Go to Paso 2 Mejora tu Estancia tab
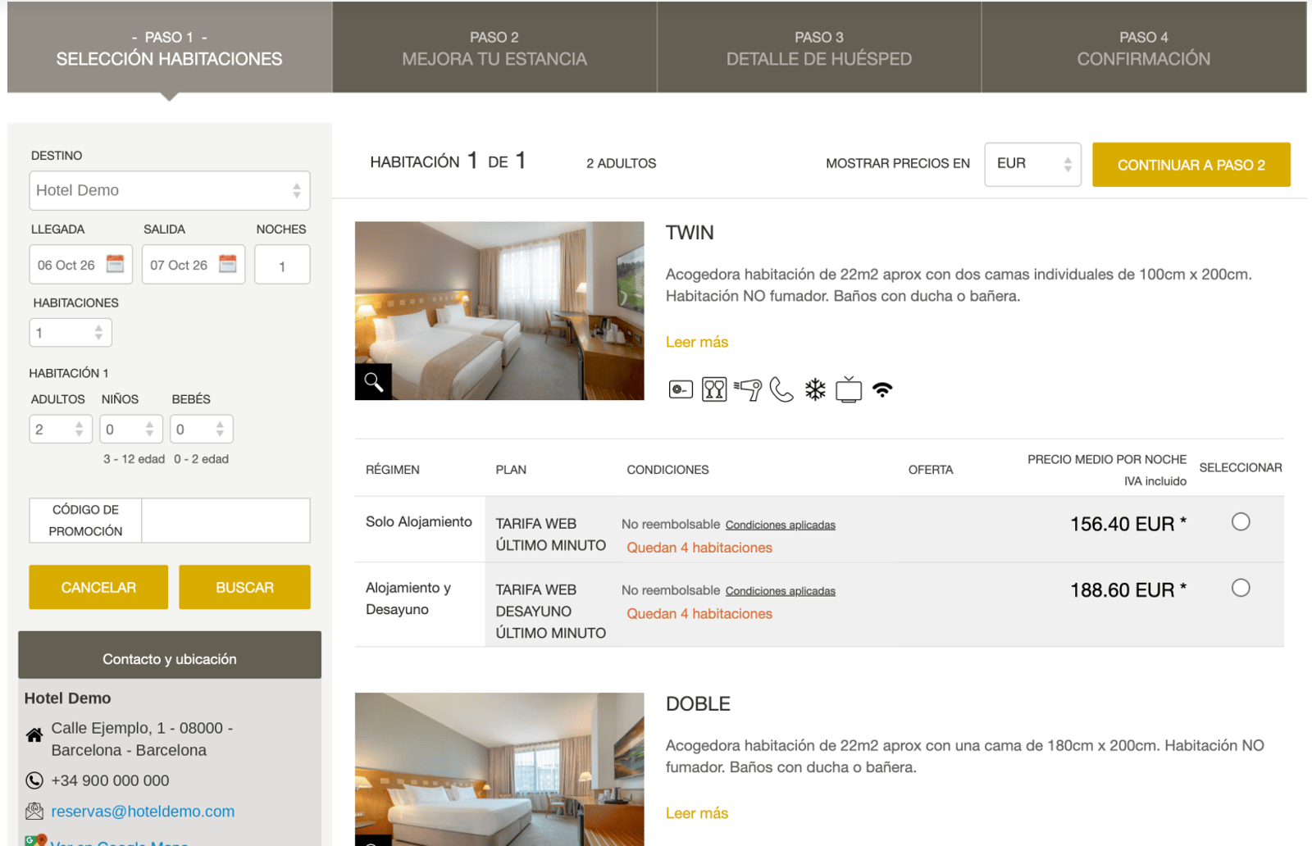The image size is (1312, 846). click(x=494, y=48)
